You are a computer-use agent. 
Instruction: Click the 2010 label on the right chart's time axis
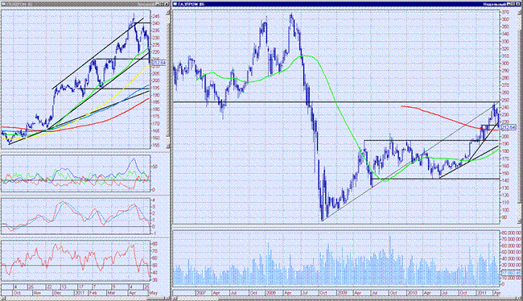pyautogui.click(x=412, y=293)
